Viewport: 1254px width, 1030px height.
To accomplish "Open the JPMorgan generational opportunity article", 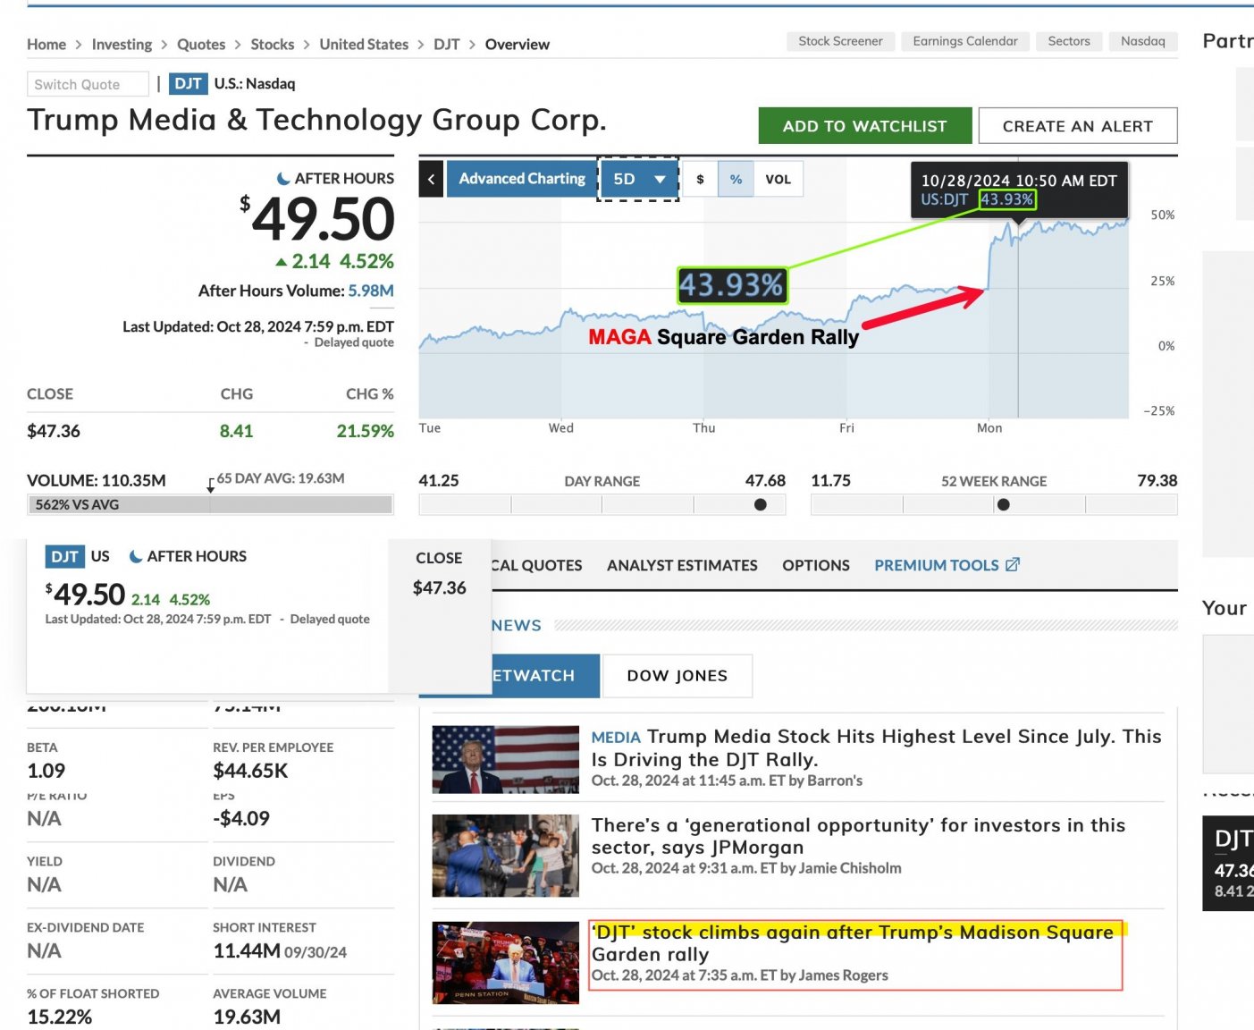I will [x=857, y=836].
